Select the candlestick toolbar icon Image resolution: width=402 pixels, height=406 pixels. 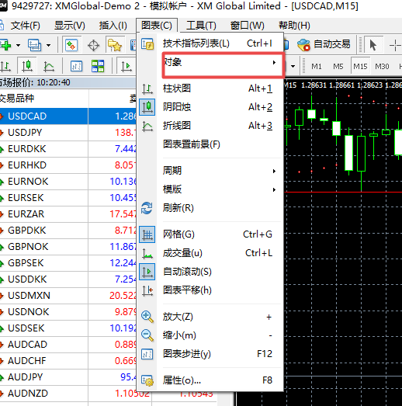pos(27,66)
